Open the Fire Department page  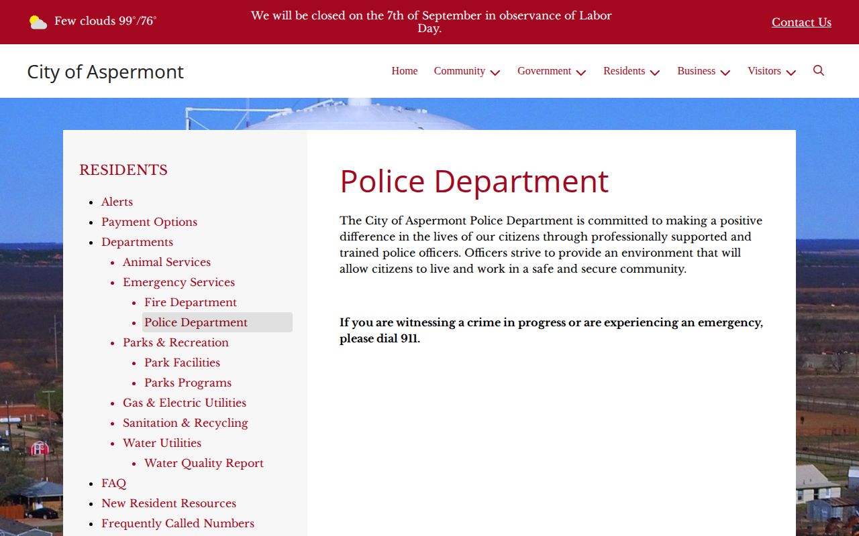(x=191, y=302)
